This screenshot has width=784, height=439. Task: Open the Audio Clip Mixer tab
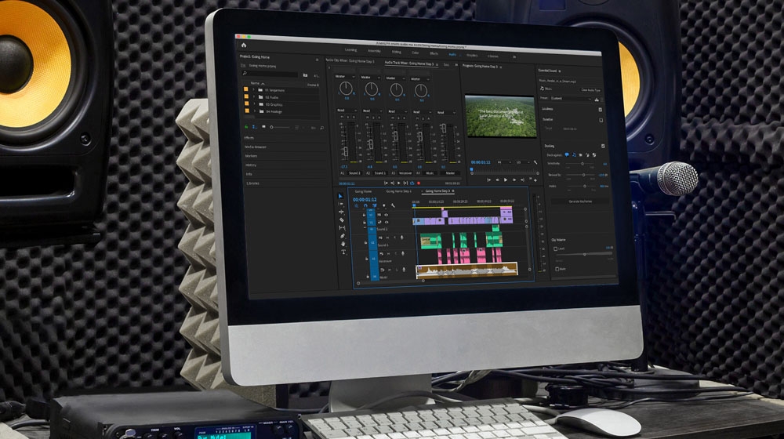click(350, 61)
